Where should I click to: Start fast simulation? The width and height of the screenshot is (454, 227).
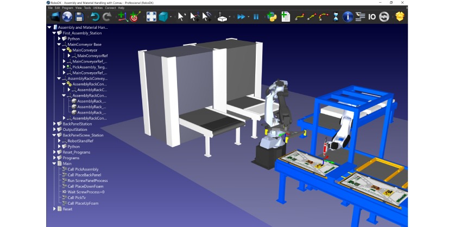coord(241,17)
